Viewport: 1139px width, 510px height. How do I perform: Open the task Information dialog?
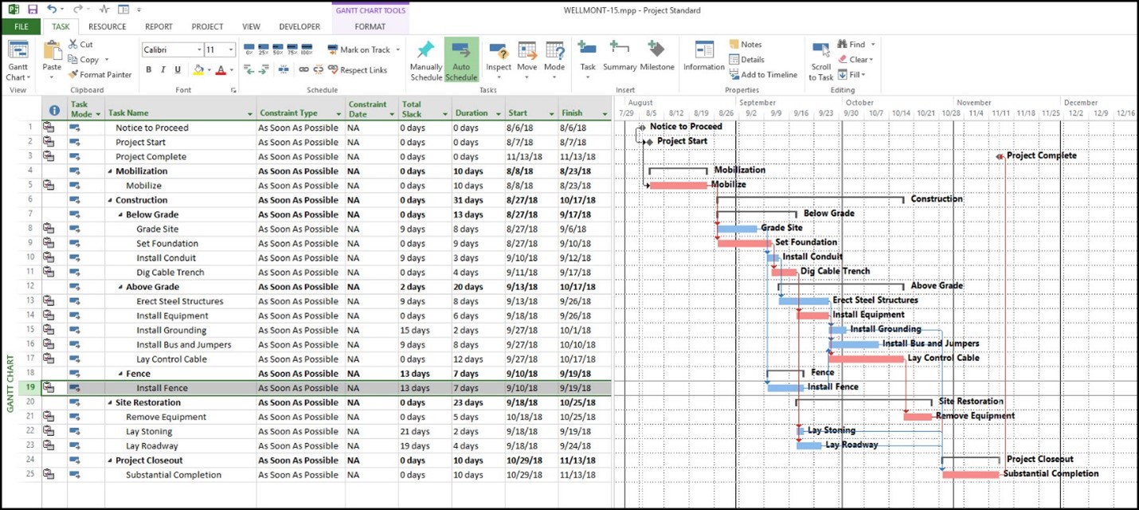703,56
